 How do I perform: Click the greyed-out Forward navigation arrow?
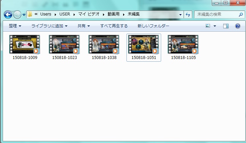17,15
